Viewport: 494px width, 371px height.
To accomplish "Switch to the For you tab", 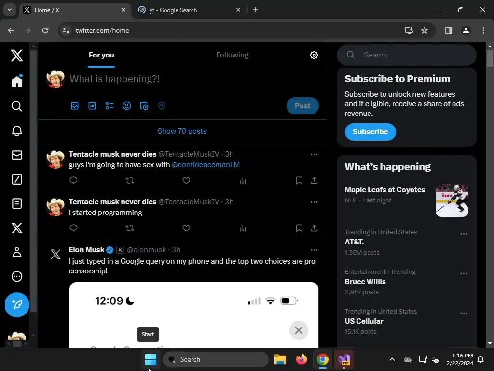I will click(101, 55).
